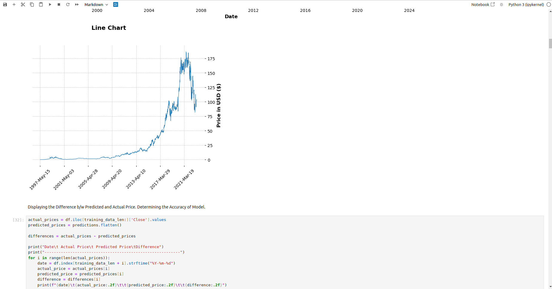The width and height of the screenshot is (552, 289).
Task: Run the current cell
Action: tap(50, 4)
